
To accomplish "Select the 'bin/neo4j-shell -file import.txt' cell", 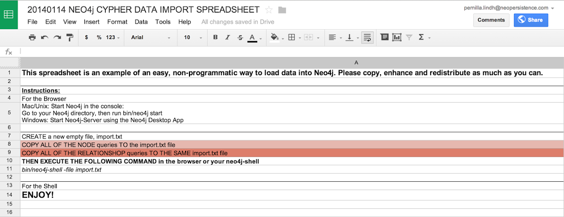I will [292, 169].
